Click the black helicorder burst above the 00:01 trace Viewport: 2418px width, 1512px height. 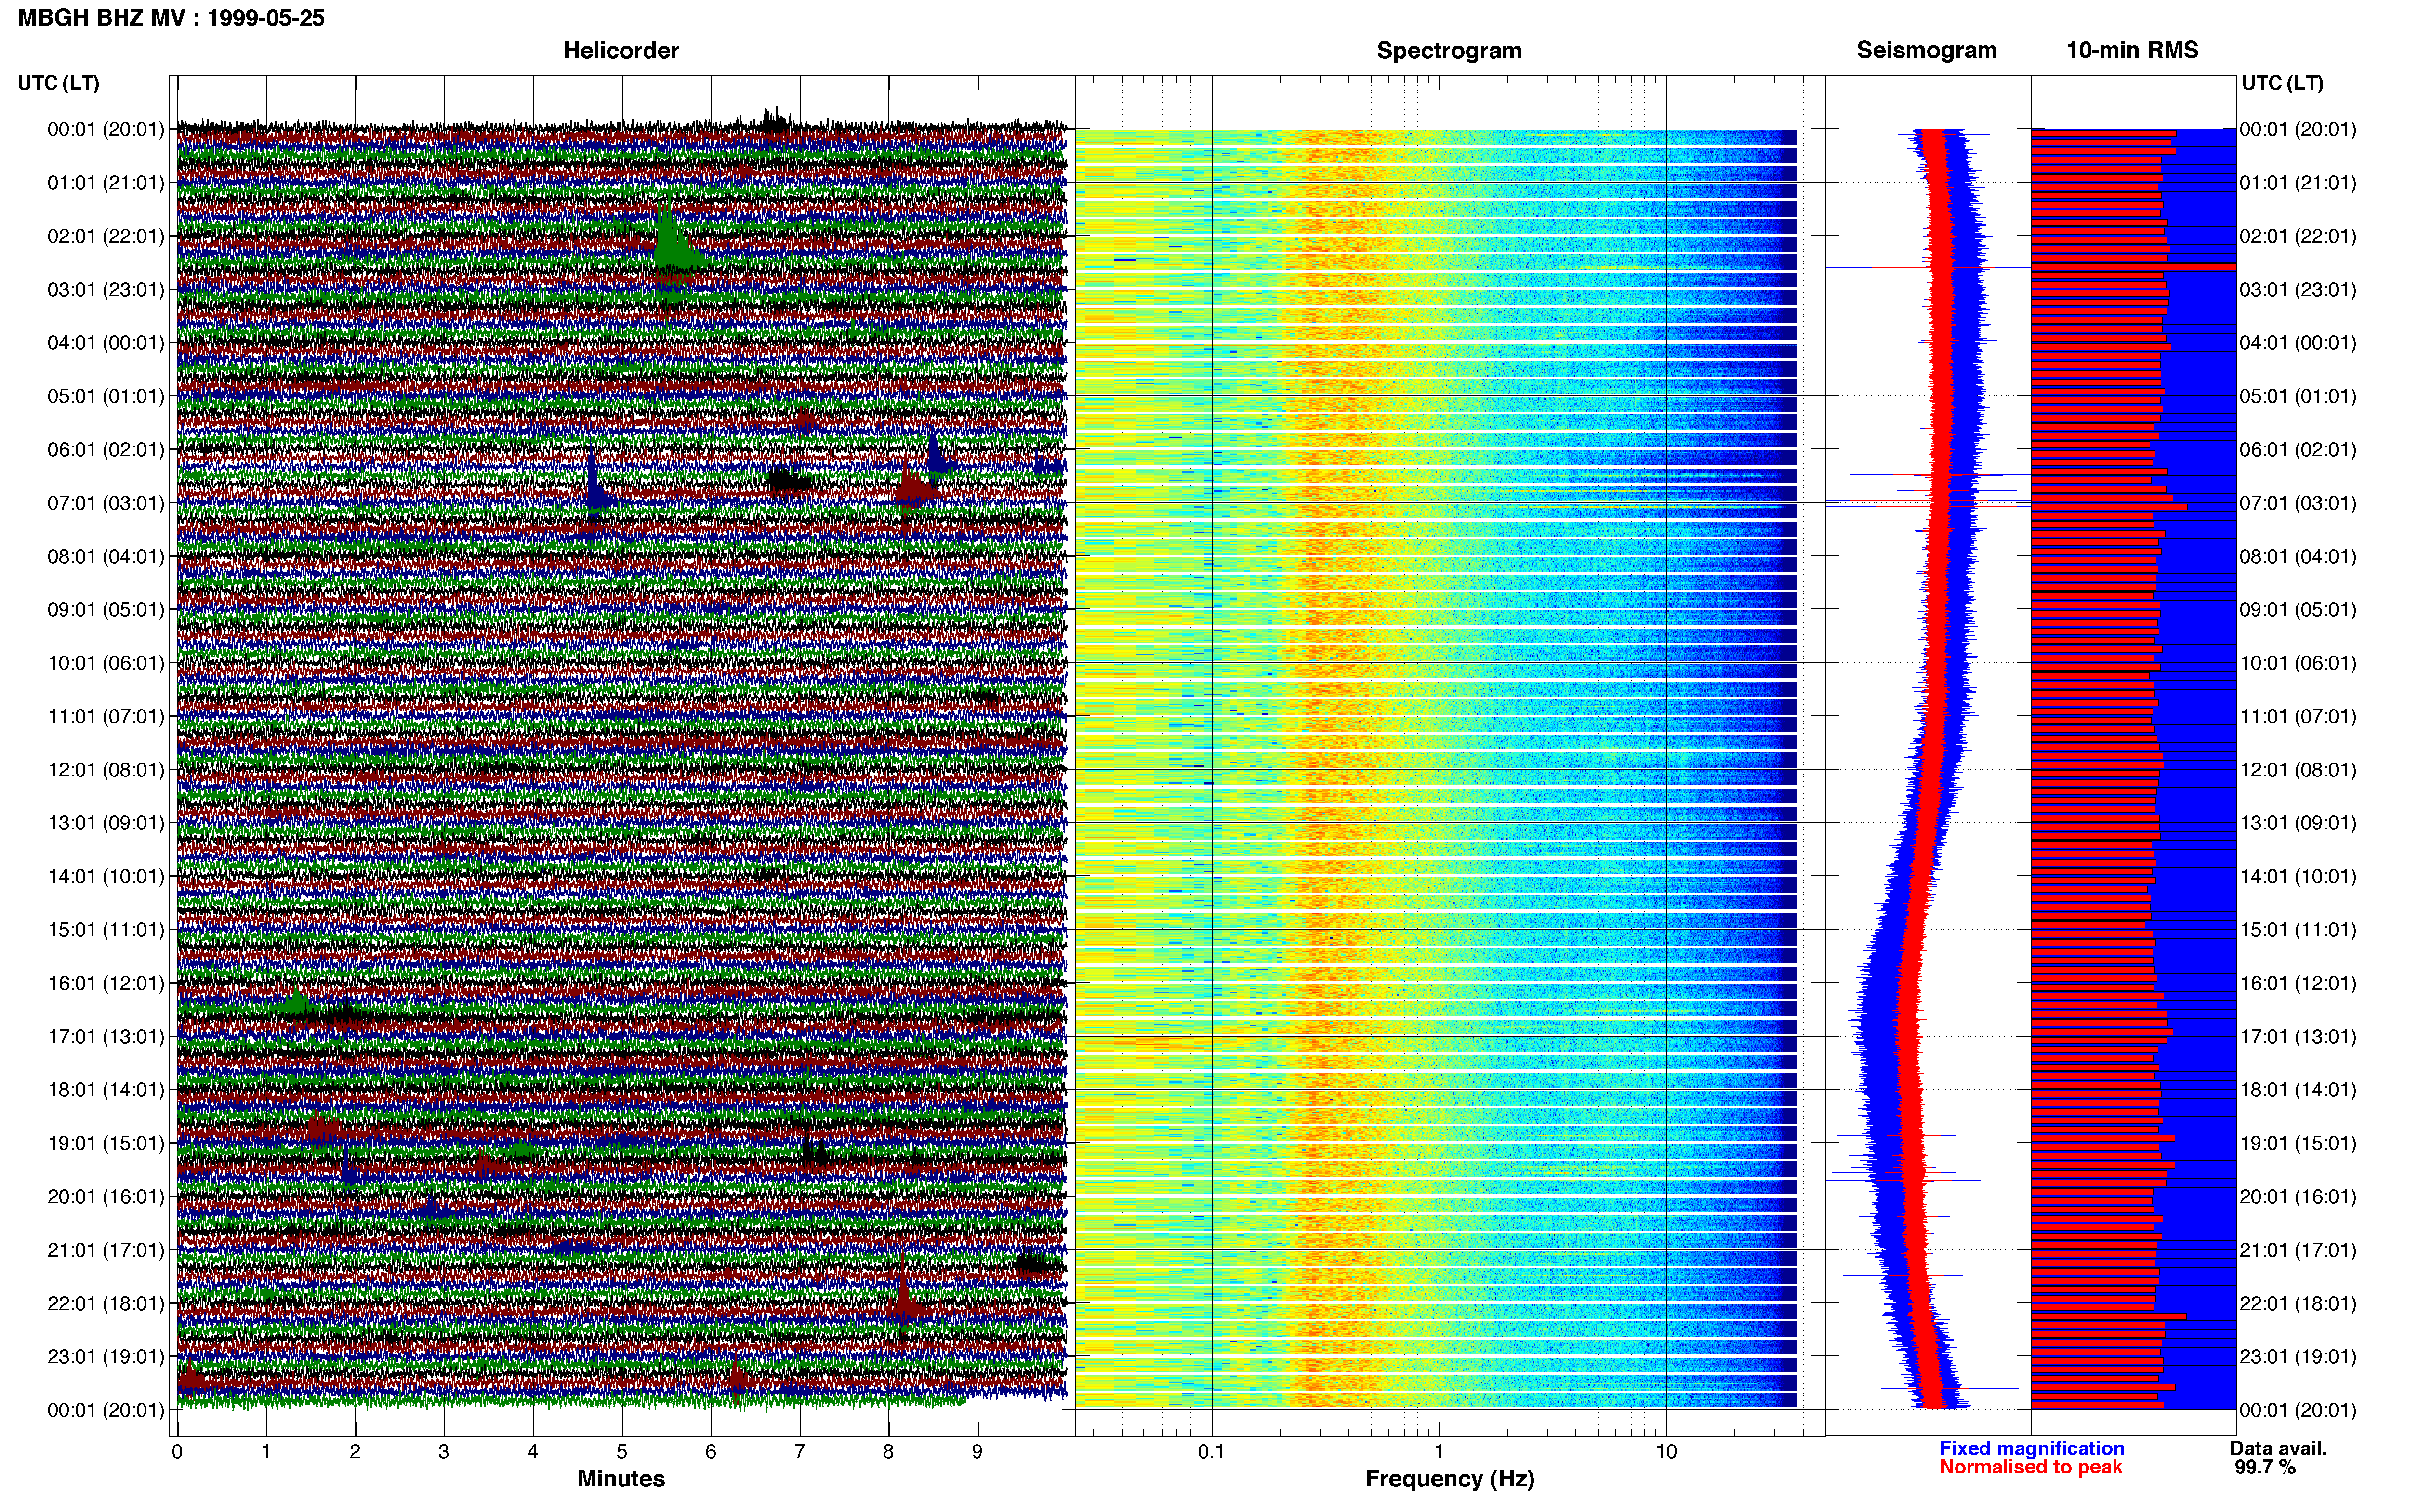[775, 120]
